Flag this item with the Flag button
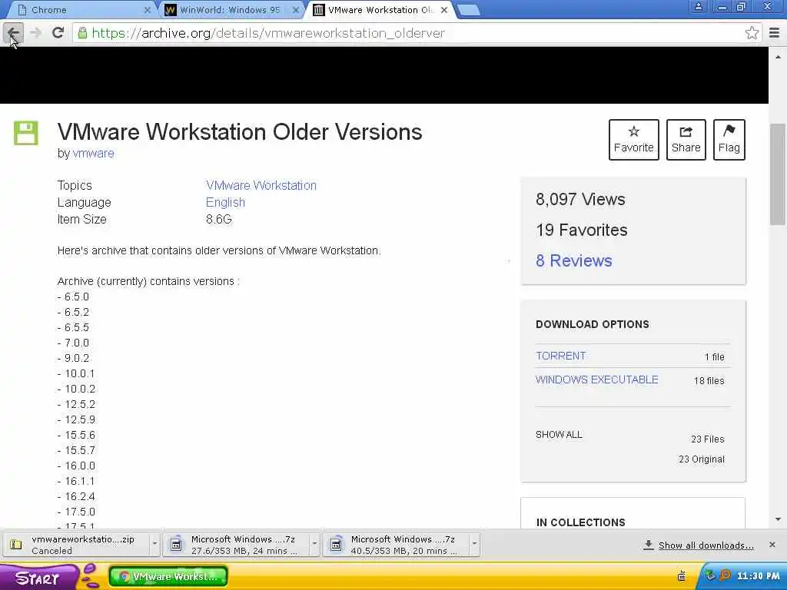Screen dimensions: 787x590 (x=729, y=140)
